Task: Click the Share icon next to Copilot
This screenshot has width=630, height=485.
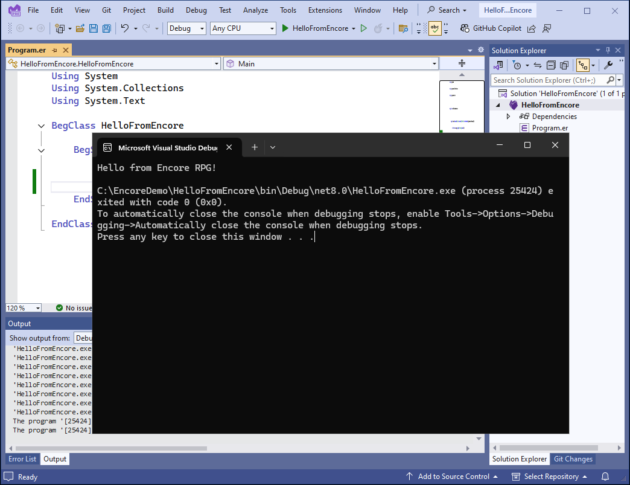Action: pos(532,28)
